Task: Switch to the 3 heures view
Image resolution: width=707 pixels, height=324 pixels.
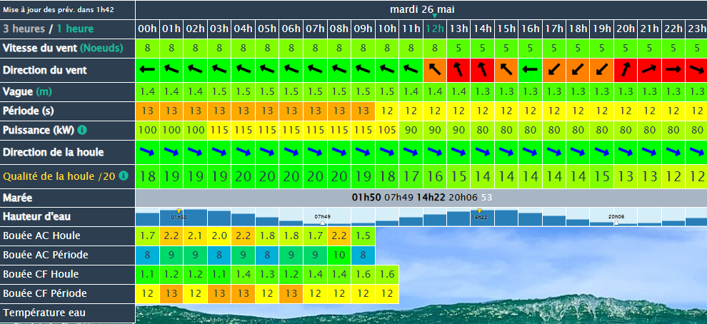Action: [x=24, y=29]
